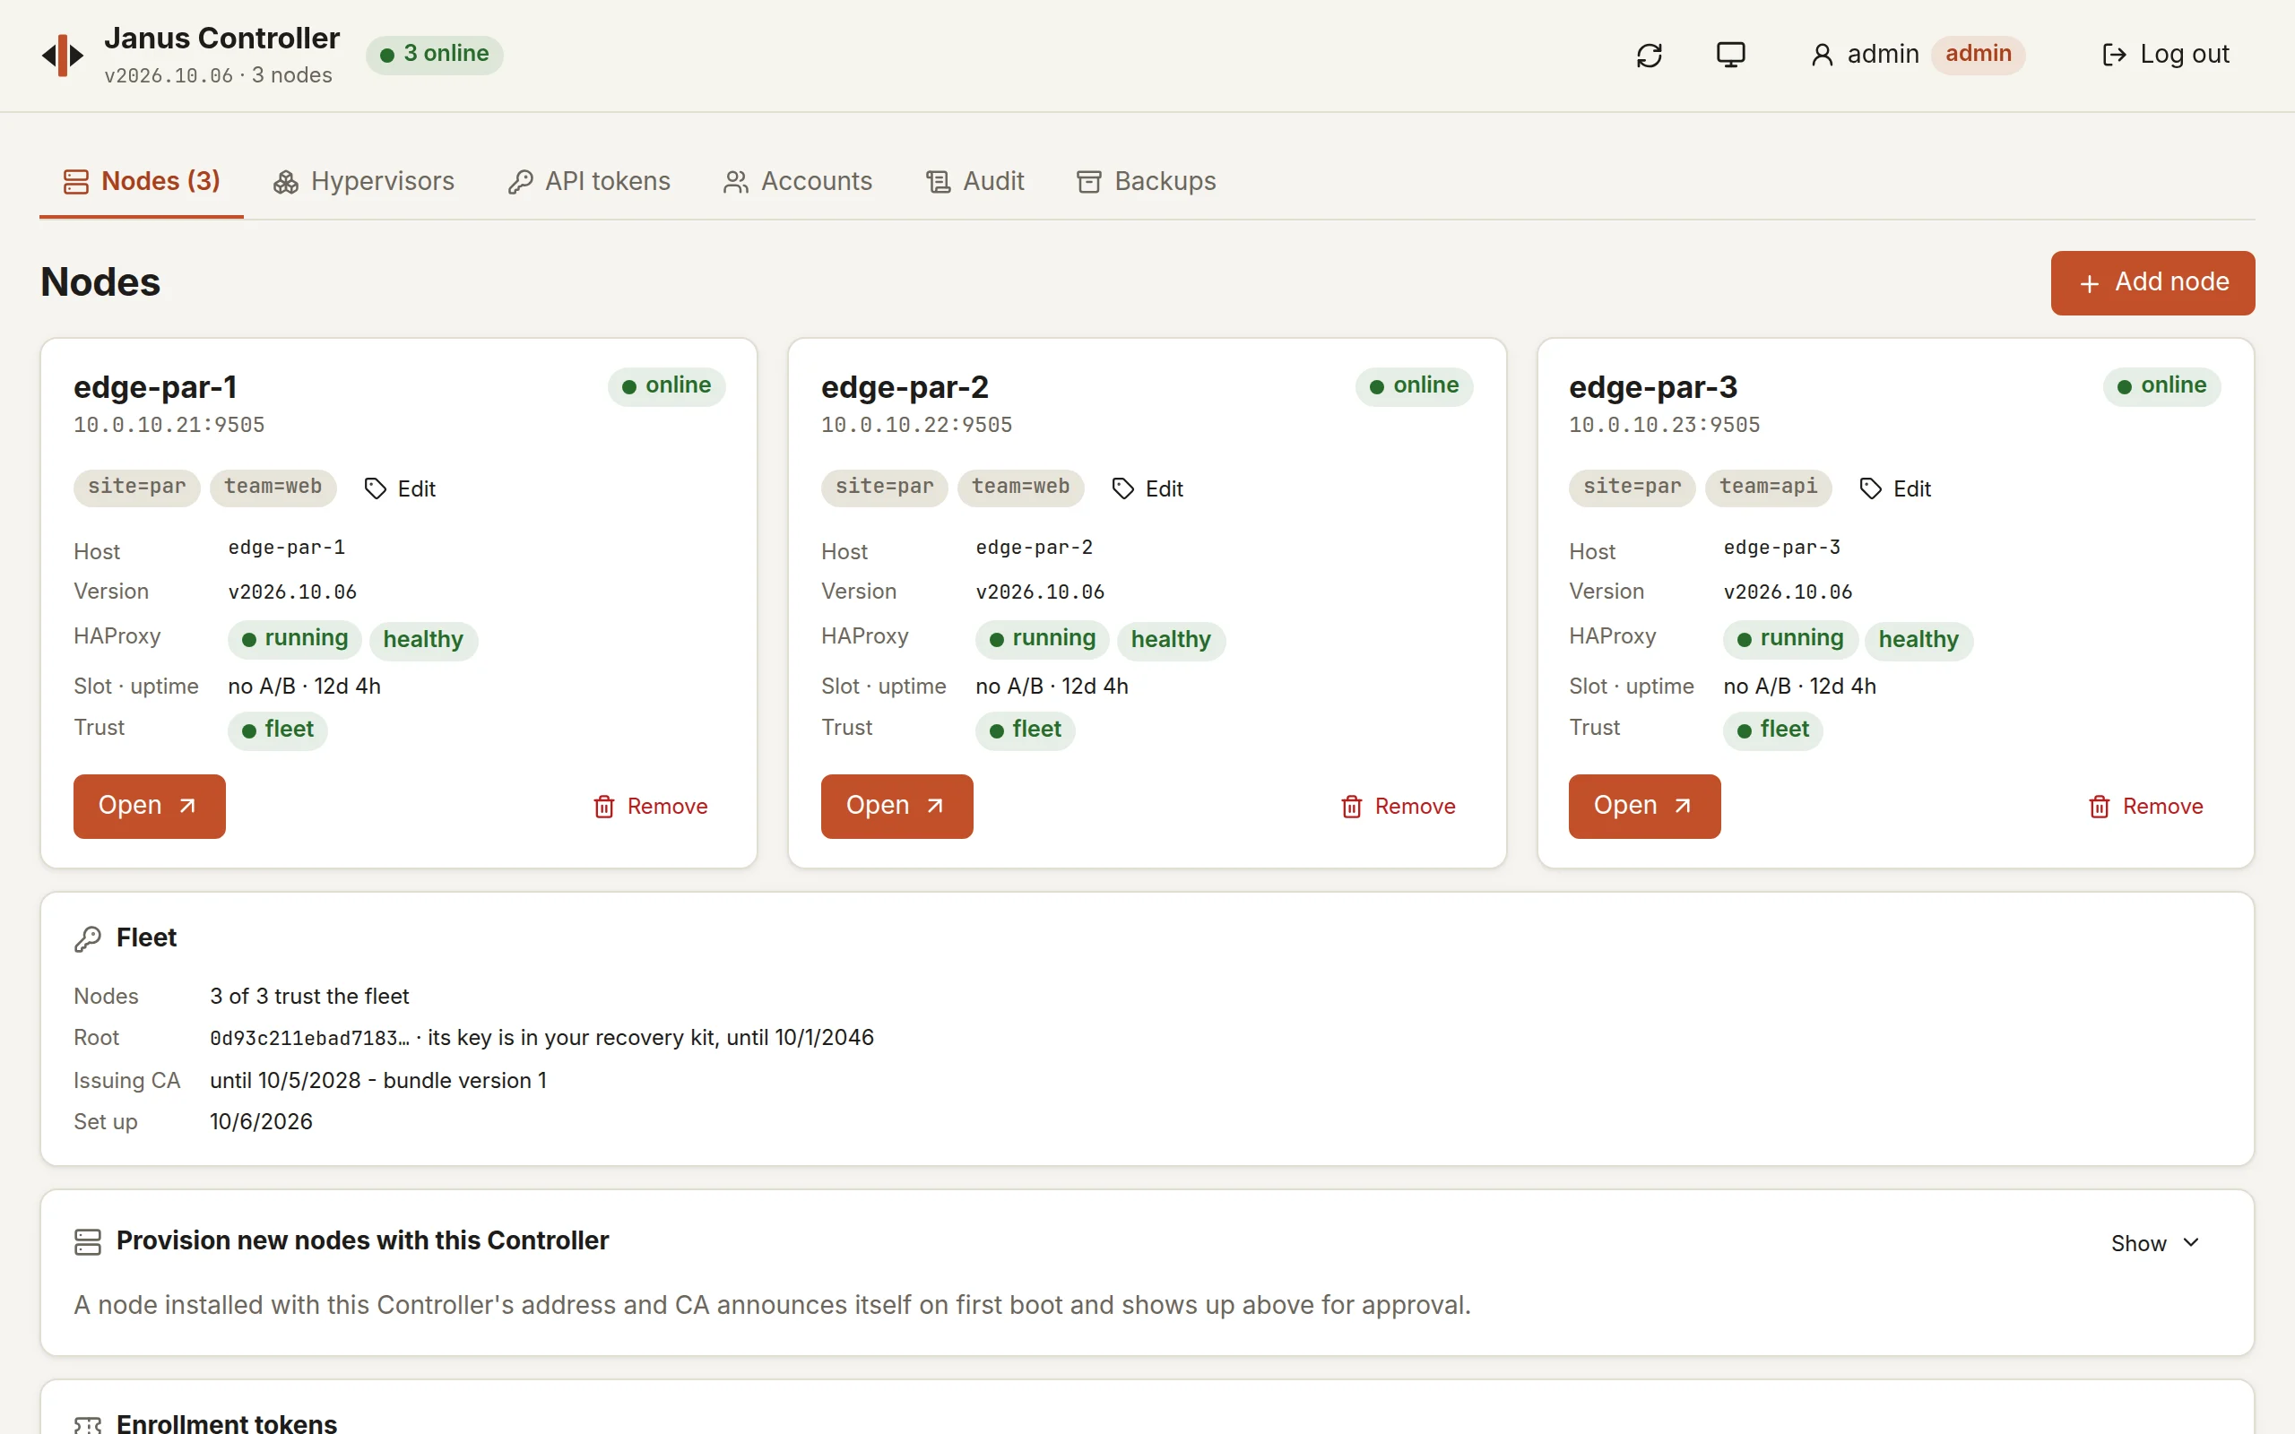
Task: Click the running badge on edge-par-3
Action: pos(1790,639)
